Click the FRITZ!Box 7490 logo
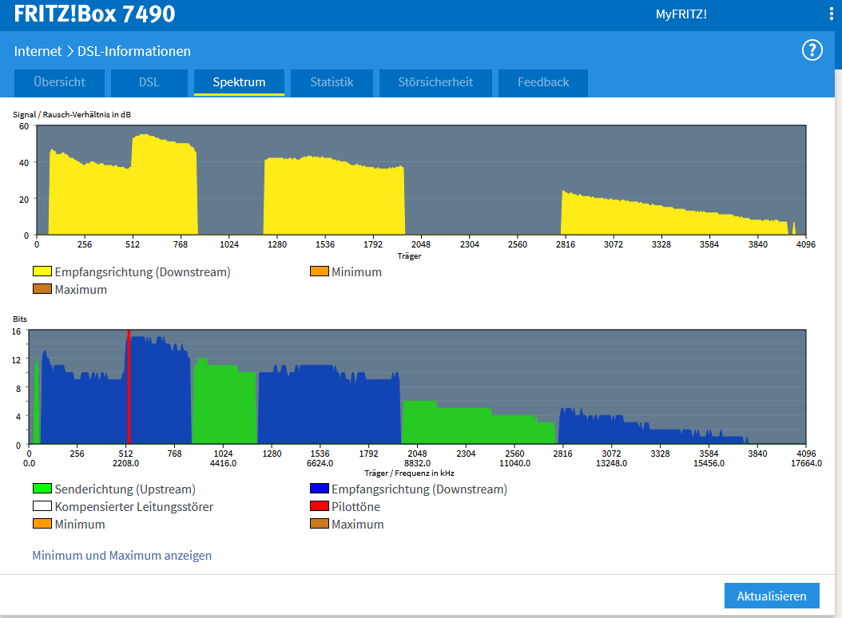The height and width of the screenshot is (618, 842). [x=94, y=14]
